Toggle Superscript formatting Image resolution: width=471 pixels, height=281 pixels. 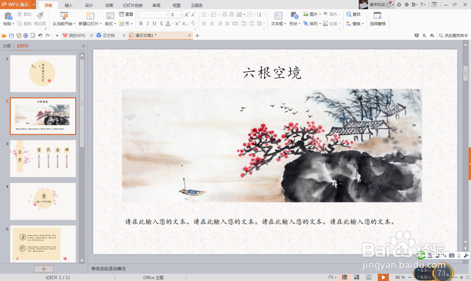pyautogui.click(x=178, y=24)
